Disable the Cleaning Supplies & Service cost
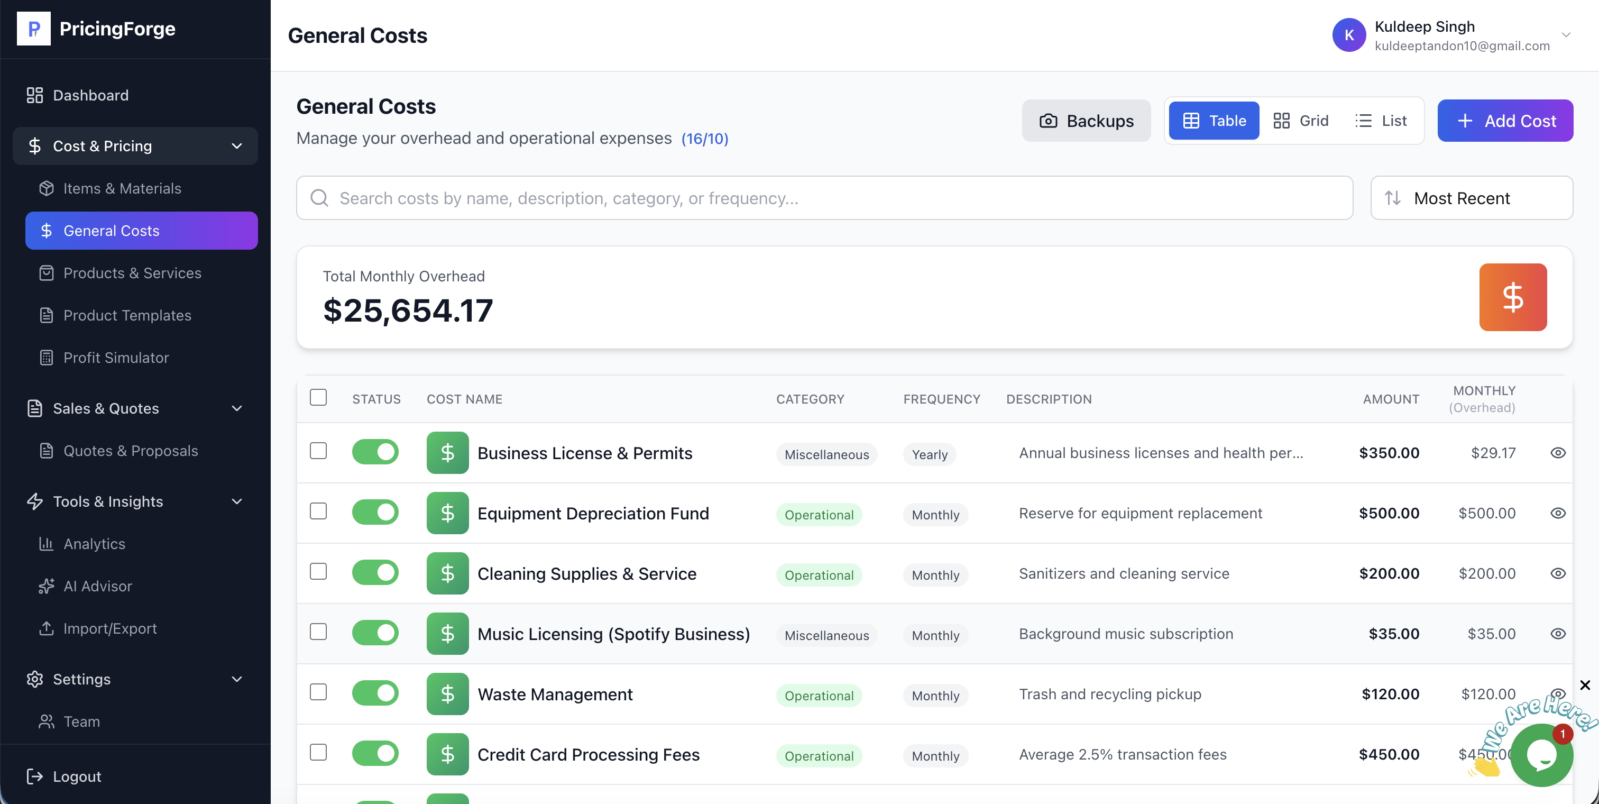 tap(375, 573)
